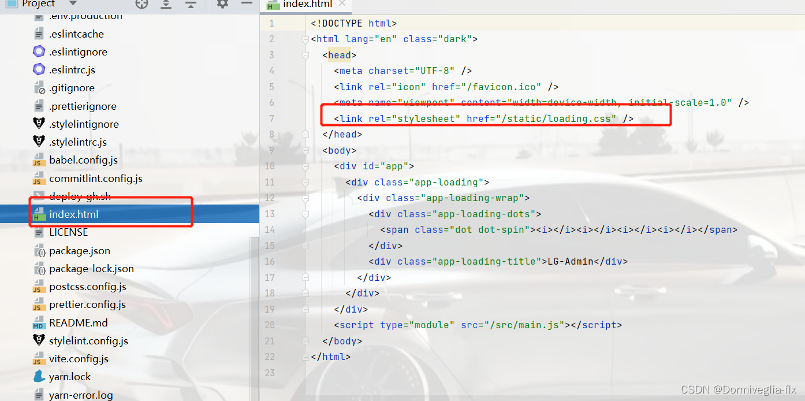Viewport: 805px width, 401px height.
Task: Click the locate opened file crosshair icon
Action: (141, 4)
